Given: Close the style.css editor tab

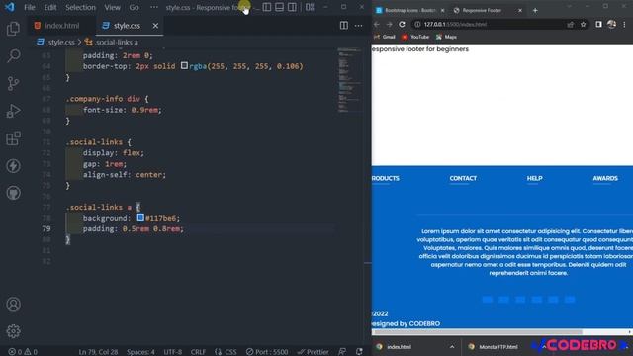Looking at the screenshot, I should pos(155,26).
